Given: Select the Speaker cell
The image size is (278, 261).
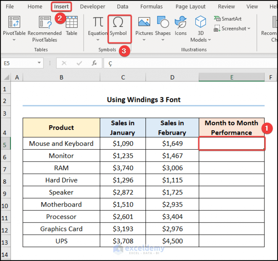Looking at the screenshot, I should pyautogui.click(x=61, y=192).
